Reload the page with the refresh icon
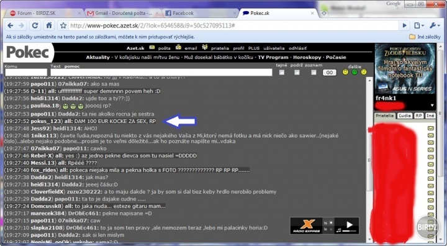447x246 pixels. 35,25
